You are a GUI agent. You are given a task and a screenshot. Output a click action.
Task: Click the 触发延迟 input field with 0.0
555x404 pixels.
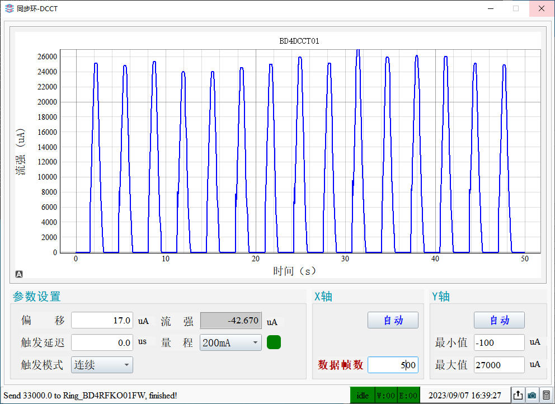pos(102,343)
